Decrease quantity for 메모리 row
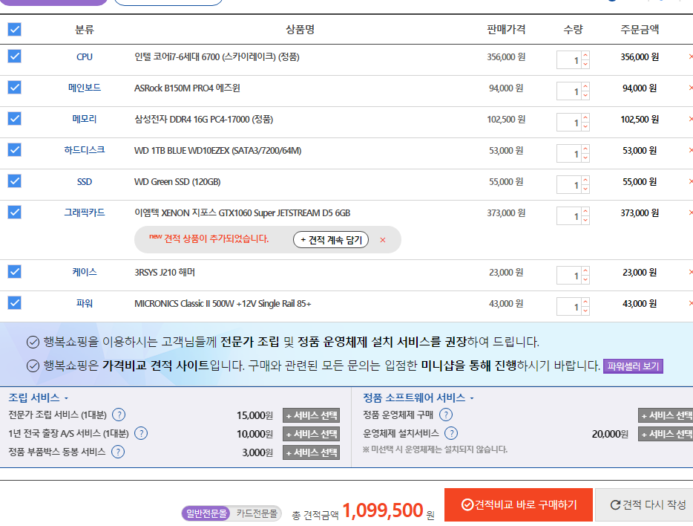693x526 pixels. [585, 126]
